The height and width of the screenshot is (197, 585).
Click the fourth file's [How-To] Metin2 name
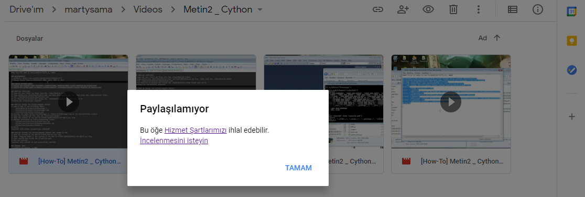(x=462, y=161)
